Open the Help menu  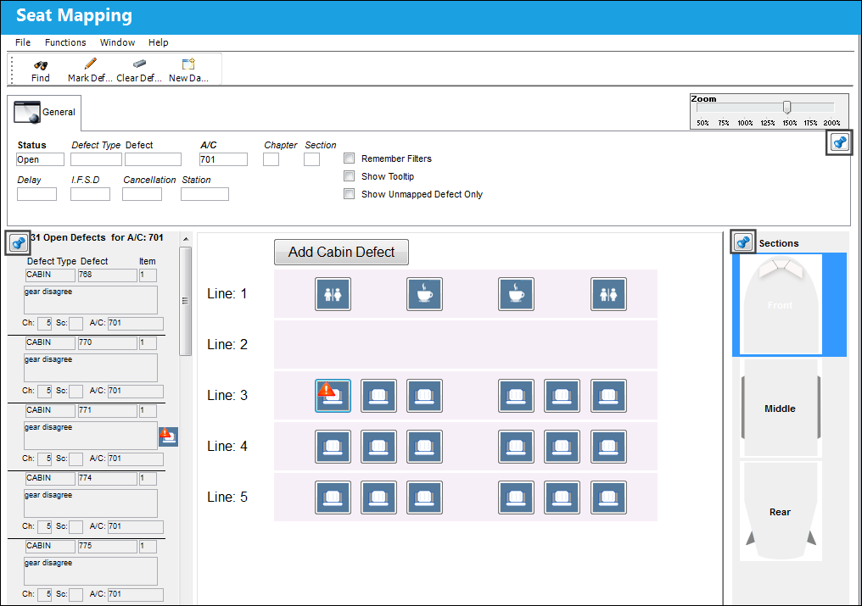pos(159,42)
